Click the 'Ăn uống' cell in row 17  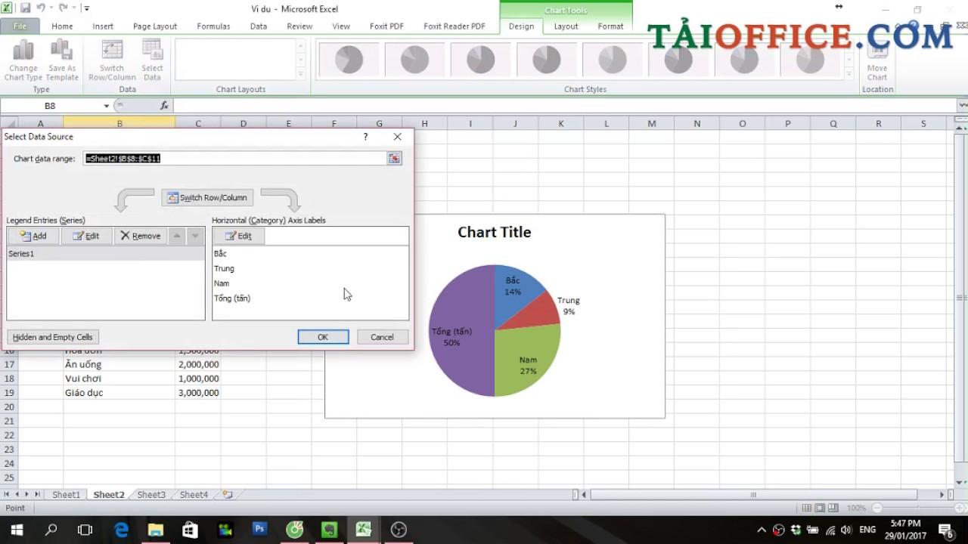coord(119,364)
